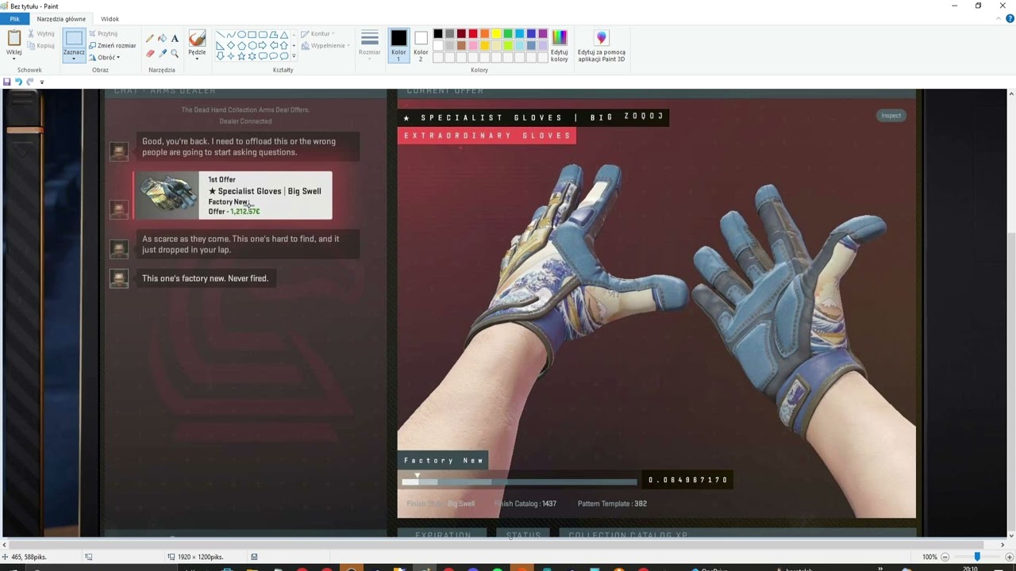
Task: Click the 'Pattern Template : 382' text
Action: point(612,504)
